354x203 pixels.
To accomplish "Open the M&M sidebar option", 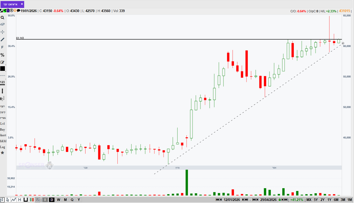I will tap(3, 141).
